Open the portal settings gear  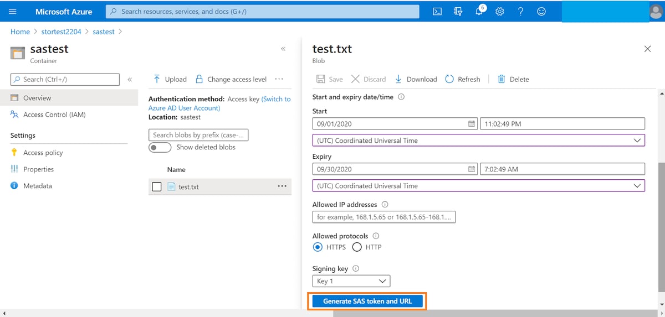[499, 12]
